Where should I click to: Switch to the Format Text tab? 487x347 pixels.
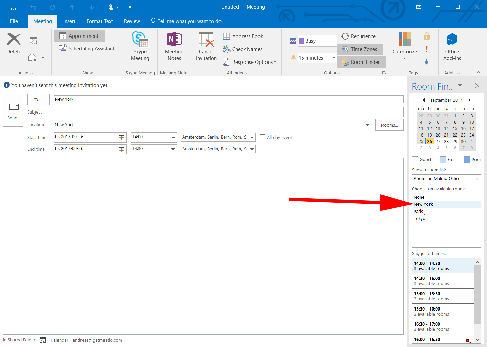coord(99,21)
